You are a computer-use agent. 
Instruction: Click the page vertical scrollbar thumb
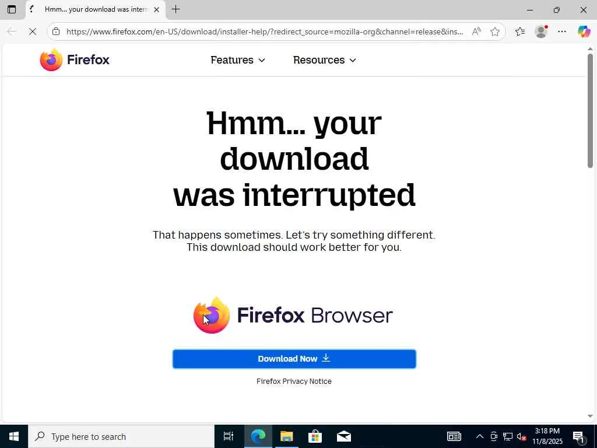590,110
